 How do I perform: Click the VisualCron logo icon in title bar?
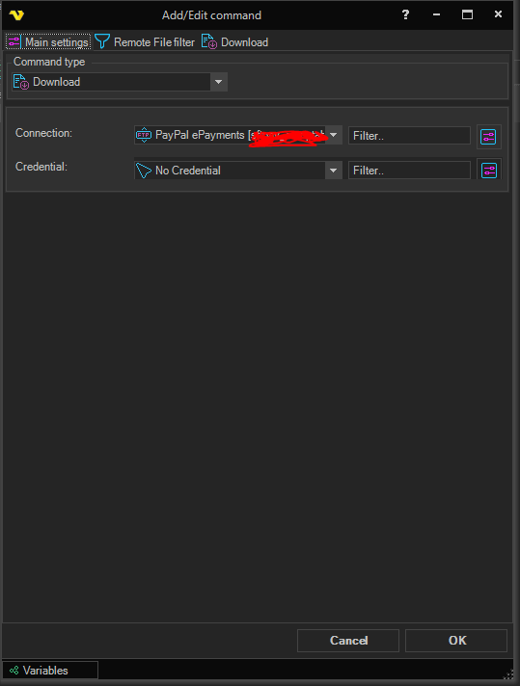(16, 15)
